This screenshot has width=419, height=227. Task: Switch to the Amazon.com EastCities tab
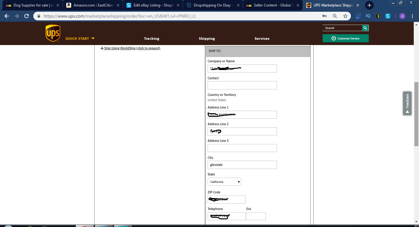[x=92, y=5]
